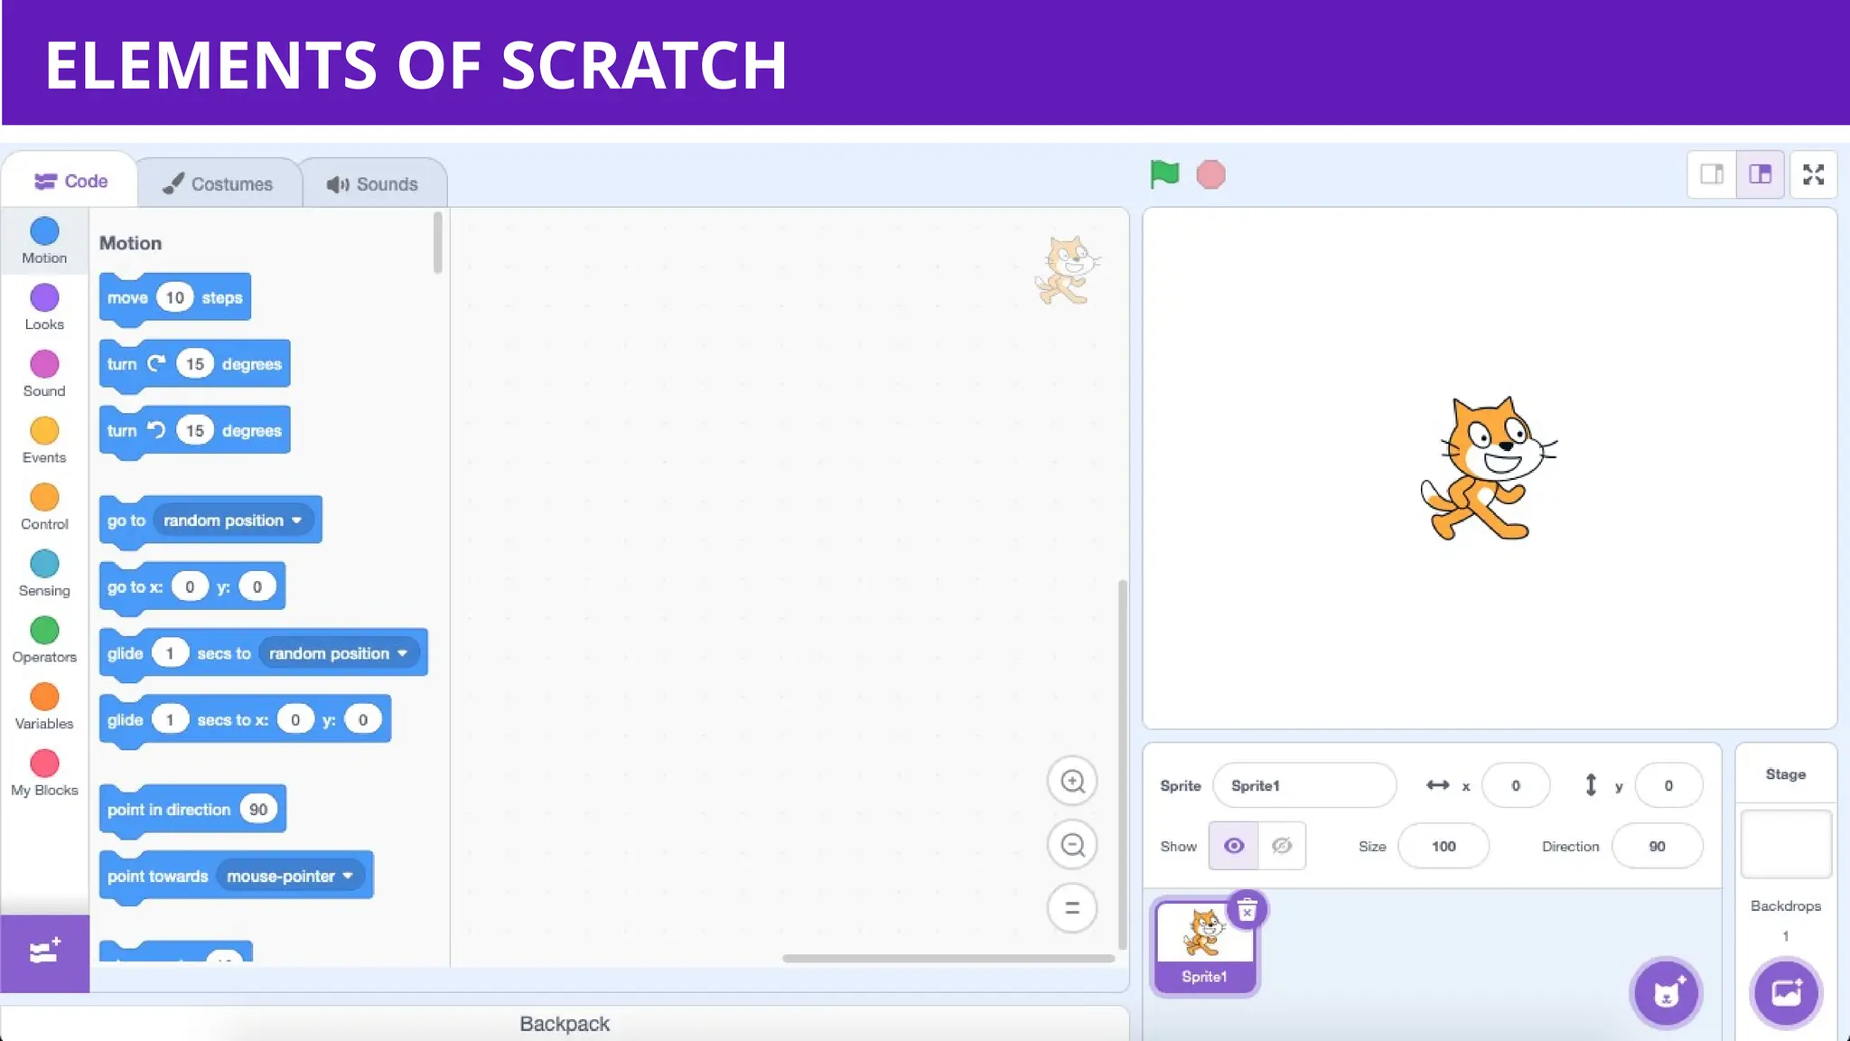Click the 'move 10 steps' block
This screenshot has width=1850, height=1041.
click(x=175, y=297)
